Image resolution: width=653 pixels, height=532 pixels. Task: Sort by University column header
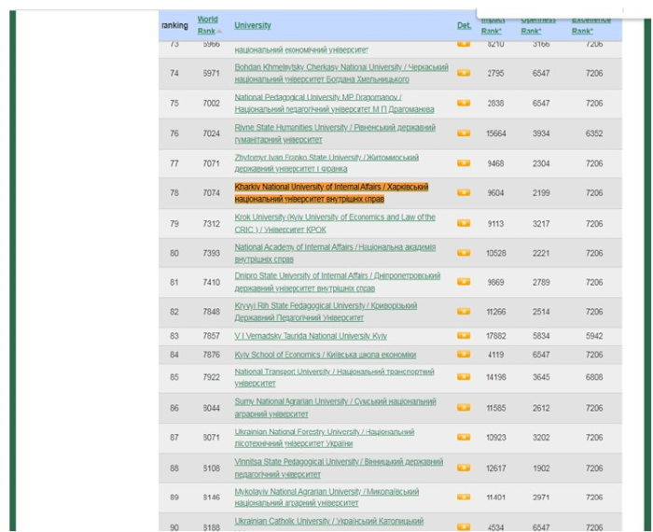coord(253,25)
